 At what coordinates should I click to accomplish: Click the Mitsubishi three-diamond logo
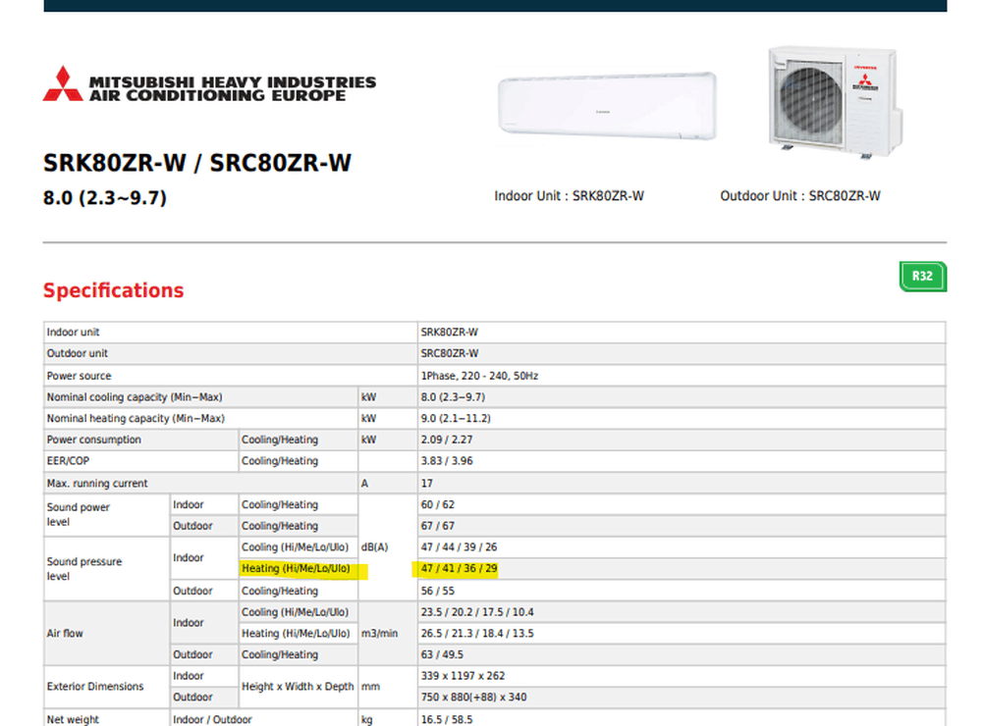(x=63, y=83)
